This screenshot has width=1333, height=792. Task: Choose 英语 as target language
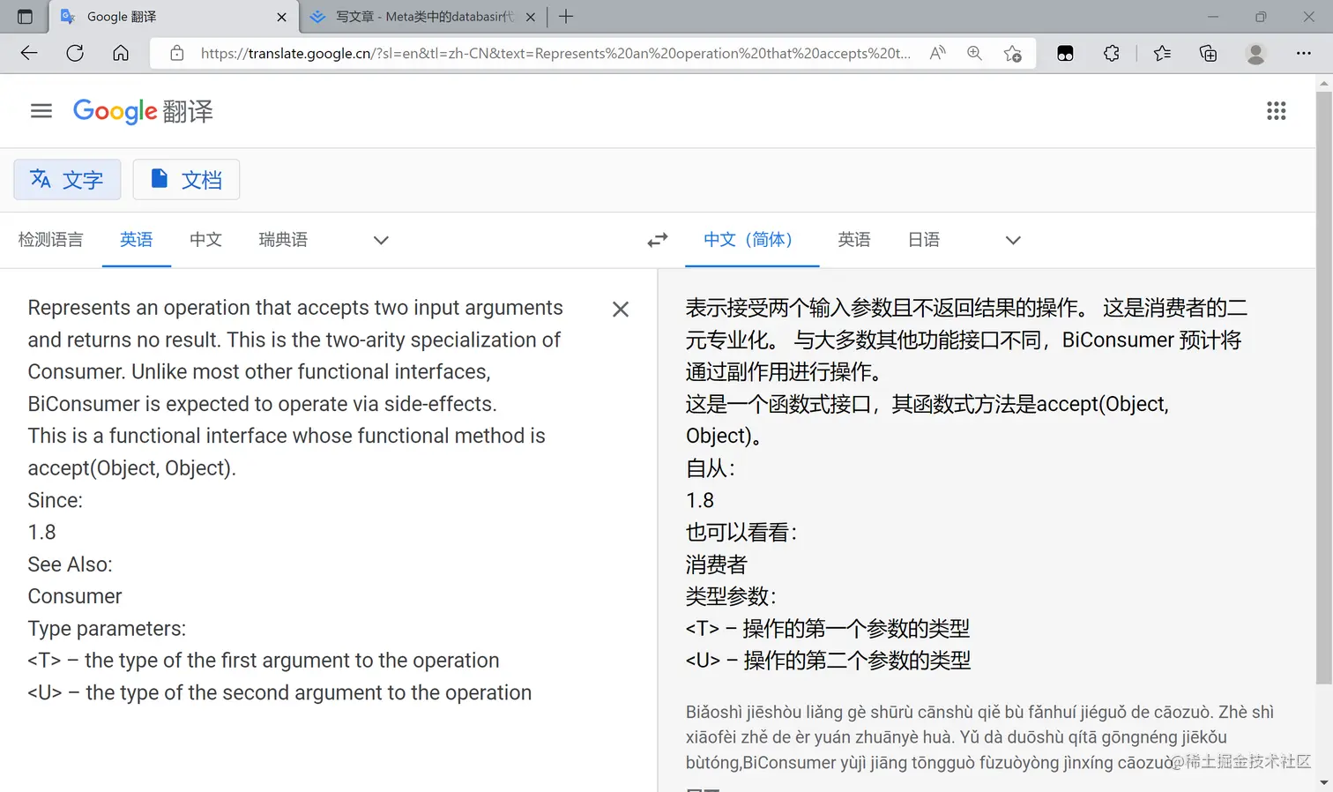point(854,240)
